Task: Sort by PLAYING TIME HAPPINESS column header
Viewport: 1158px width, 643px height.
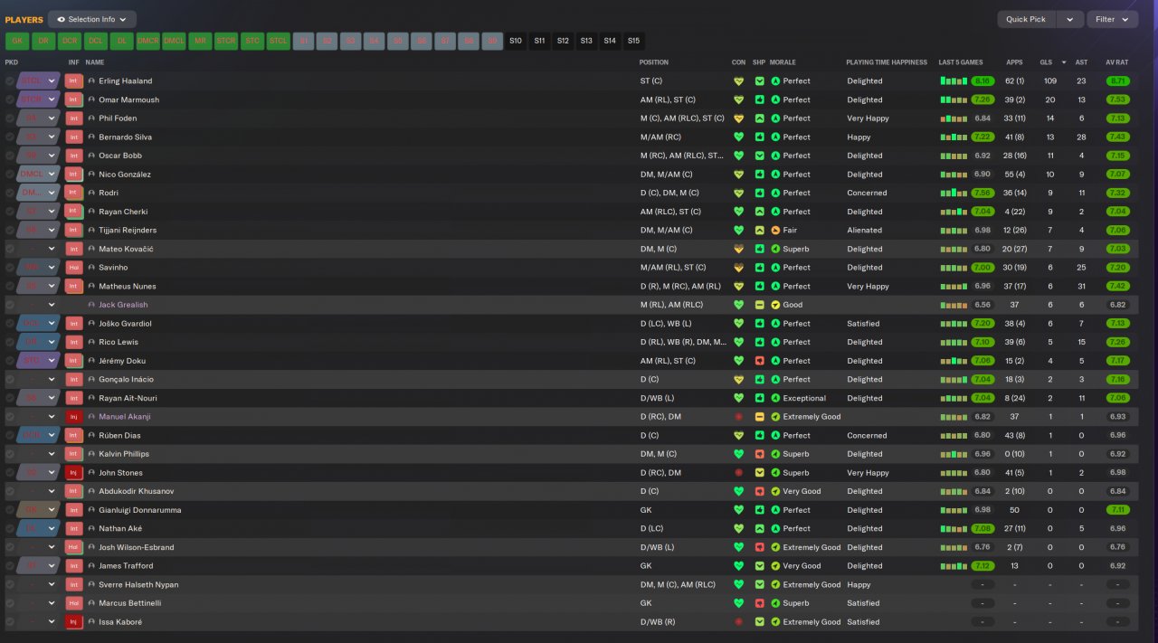Action: point(887,62)
